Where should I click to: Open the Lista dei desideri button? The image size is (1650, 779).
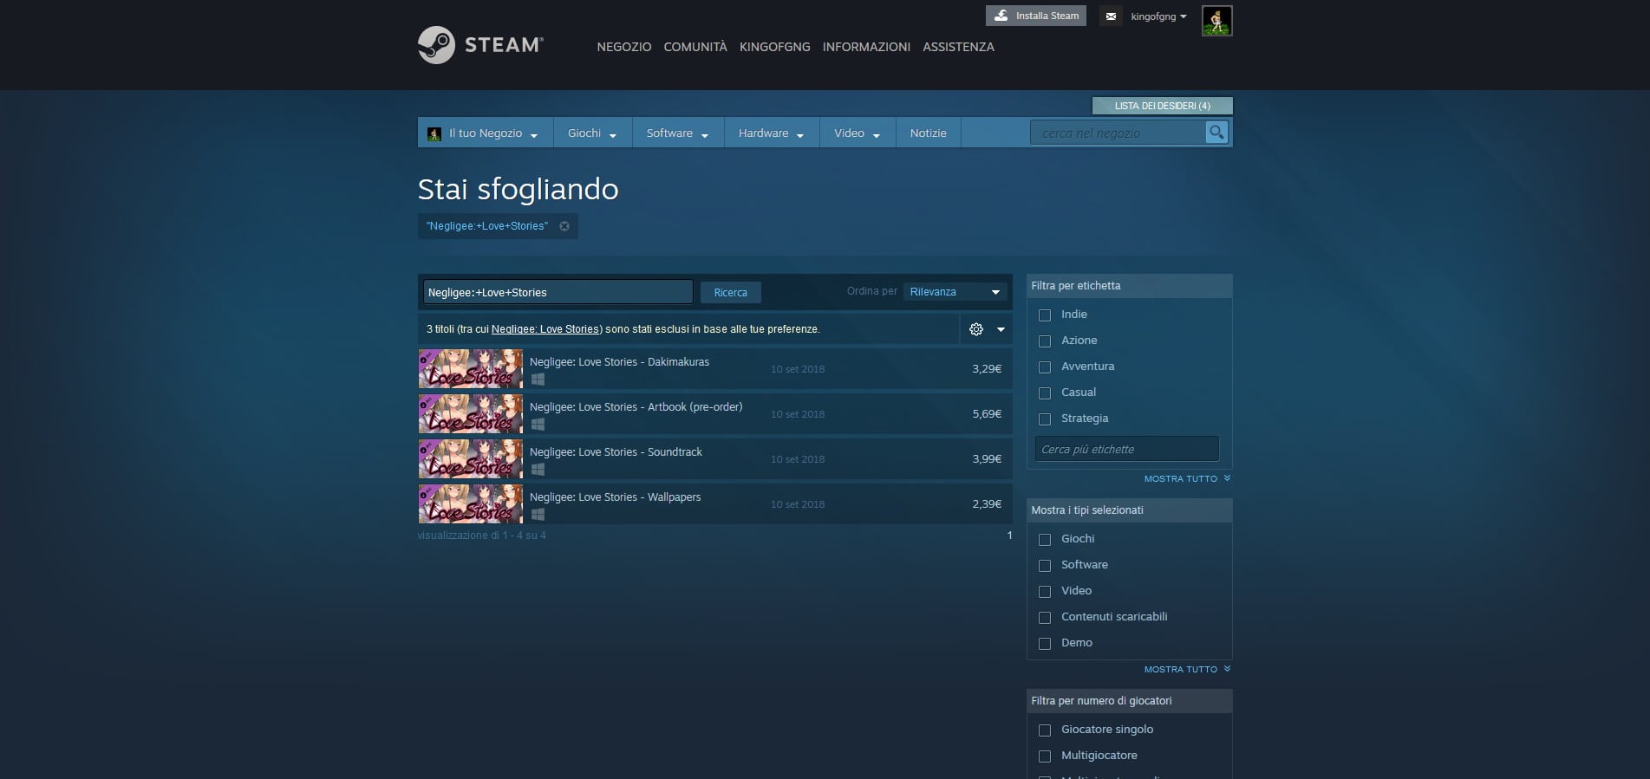[x=1162, y=106]
